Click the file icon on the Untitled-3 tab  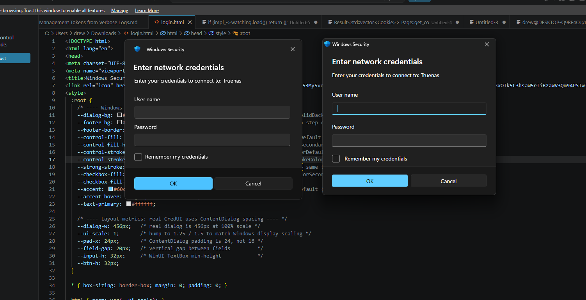(472, 22)
